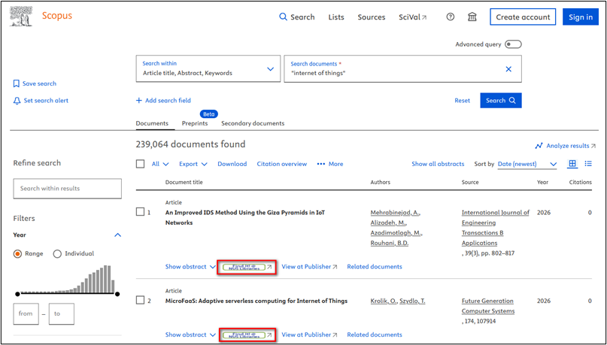Screen dimensions: 607x345
Task: Open the Secondary documents tab
Action: (x=253, y=123)
